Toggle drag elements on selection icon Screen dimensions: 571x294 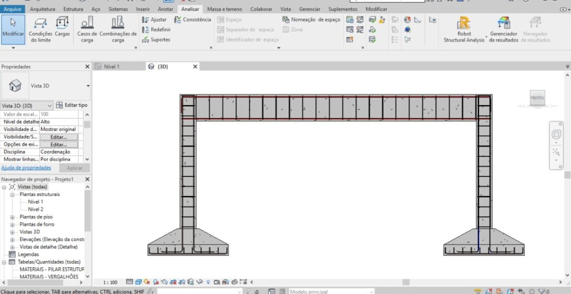[521, 291]
